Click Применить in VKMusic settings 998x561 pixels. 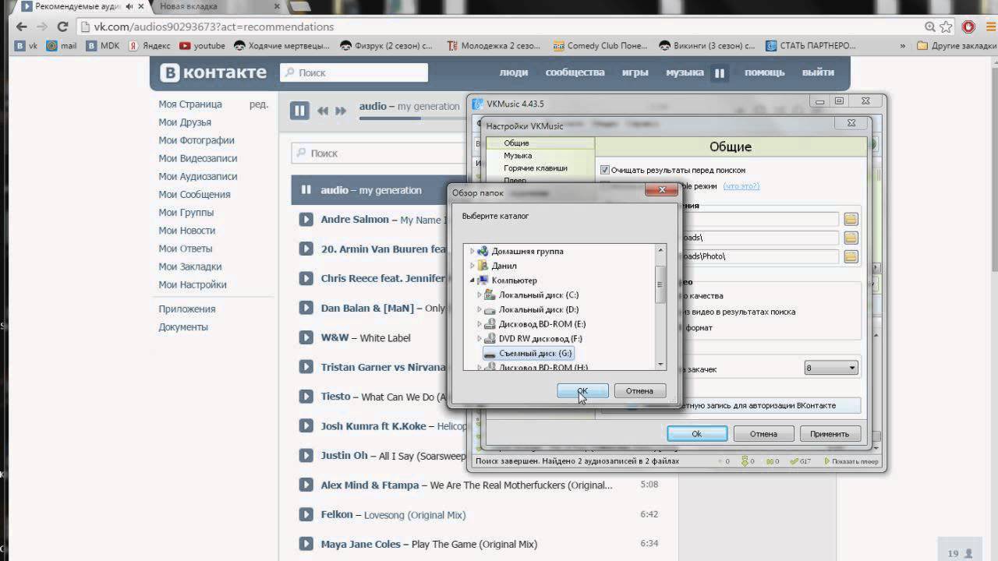(829, 434)
